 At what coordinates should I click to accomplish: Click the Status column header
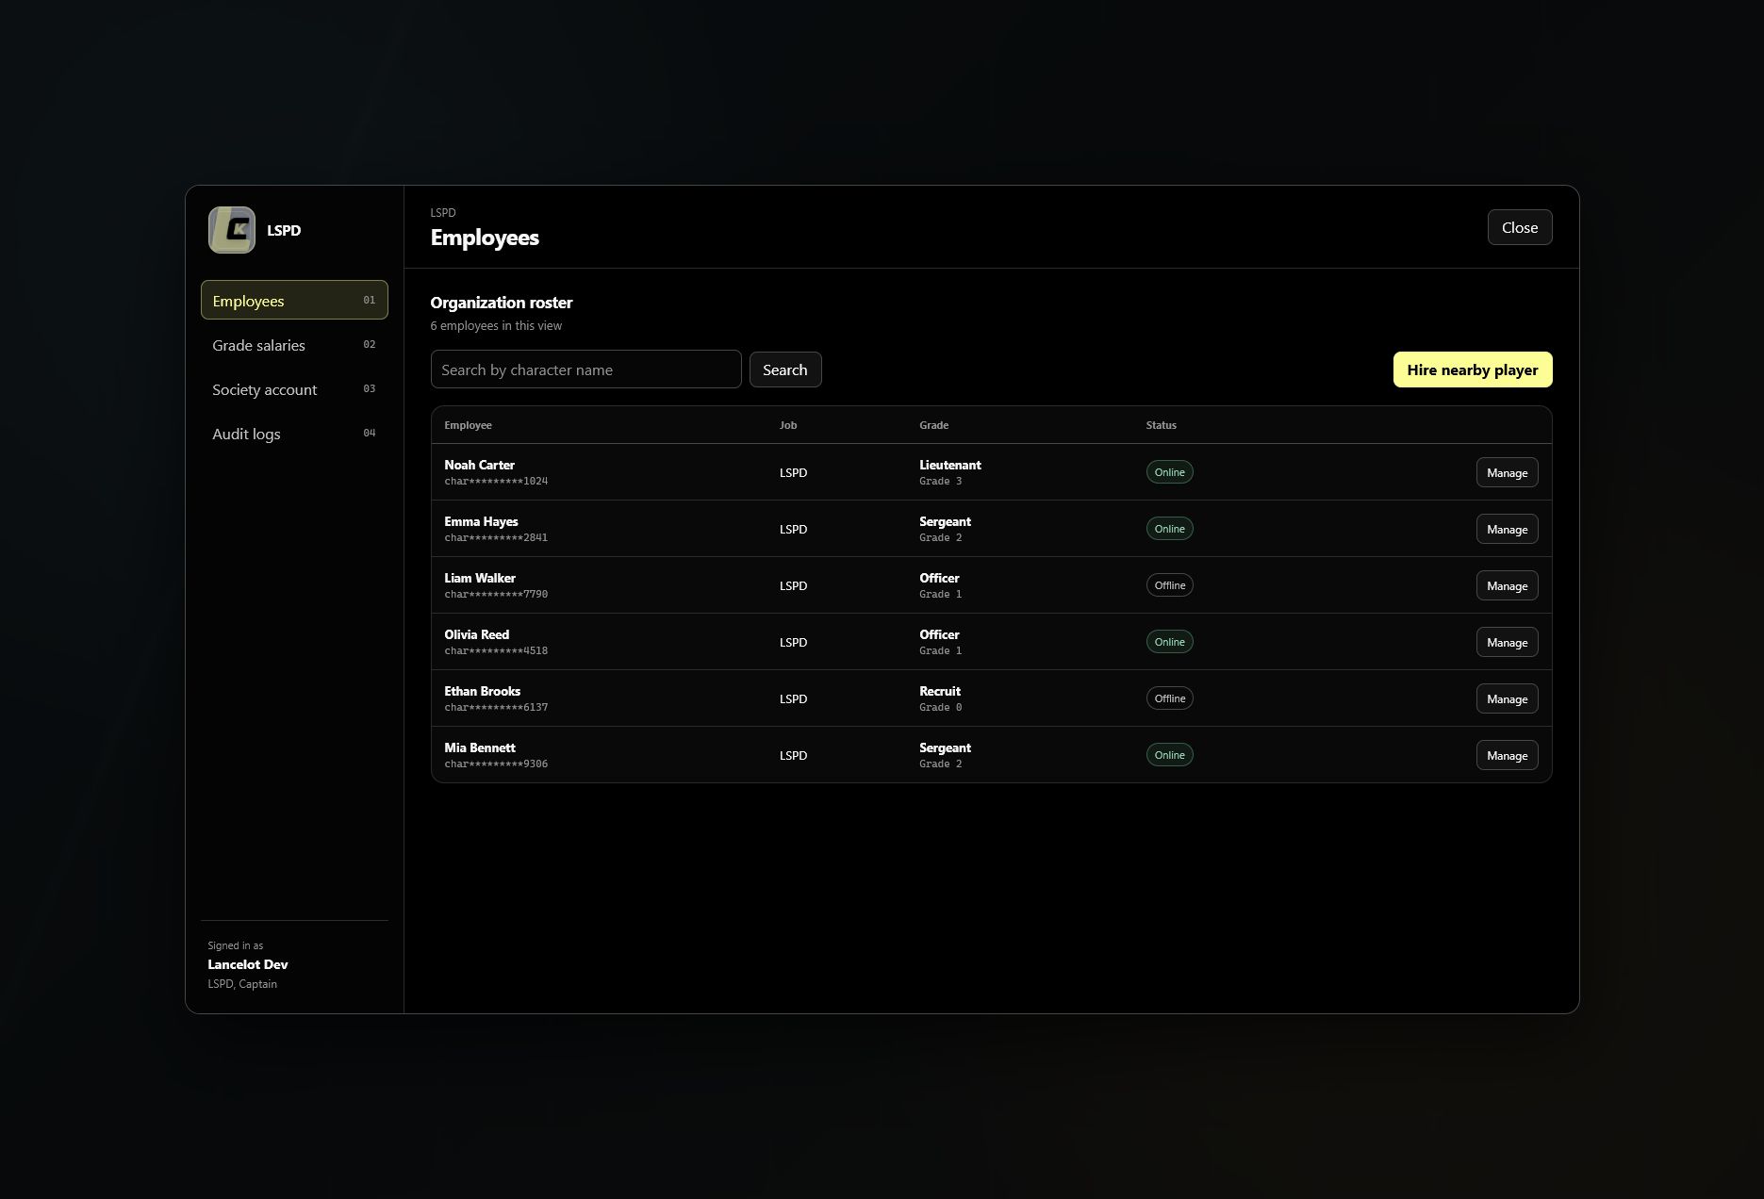pyautogui.click(x=1162, y=425)
